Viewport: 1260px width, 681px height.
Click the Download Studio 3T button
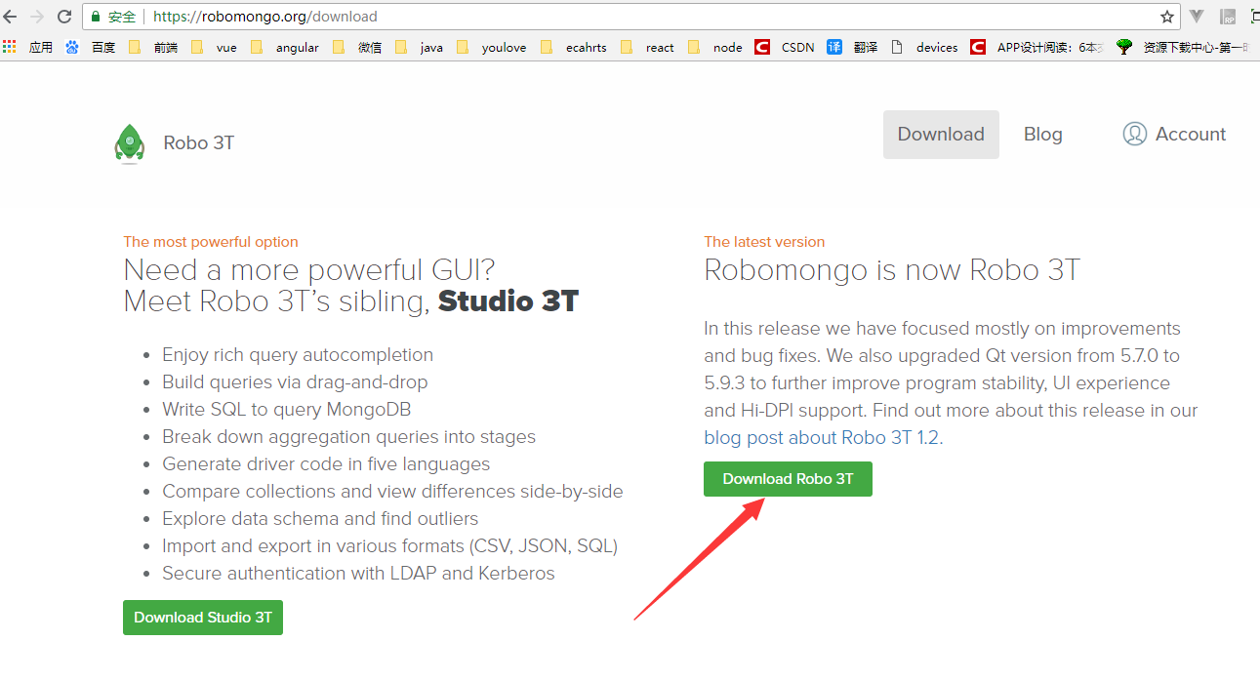pyautogui.click(x=203, y=618)
